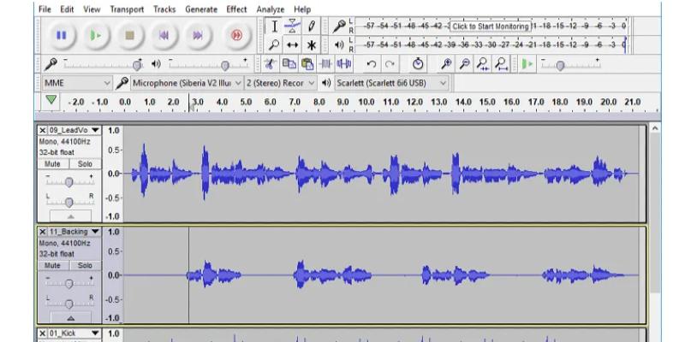Solo the 09_LeadVo track
This screenshot has height=342, width=685.
(x=84, y=164)
